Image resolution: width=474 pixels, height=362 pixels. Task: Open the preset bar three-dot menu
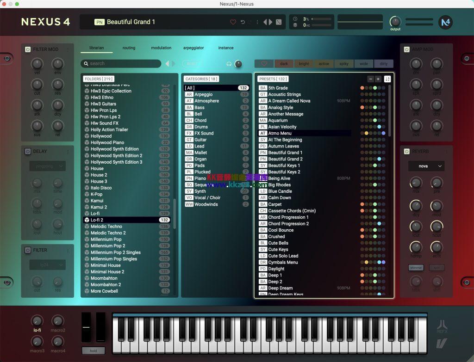click(x=257, y=22)
